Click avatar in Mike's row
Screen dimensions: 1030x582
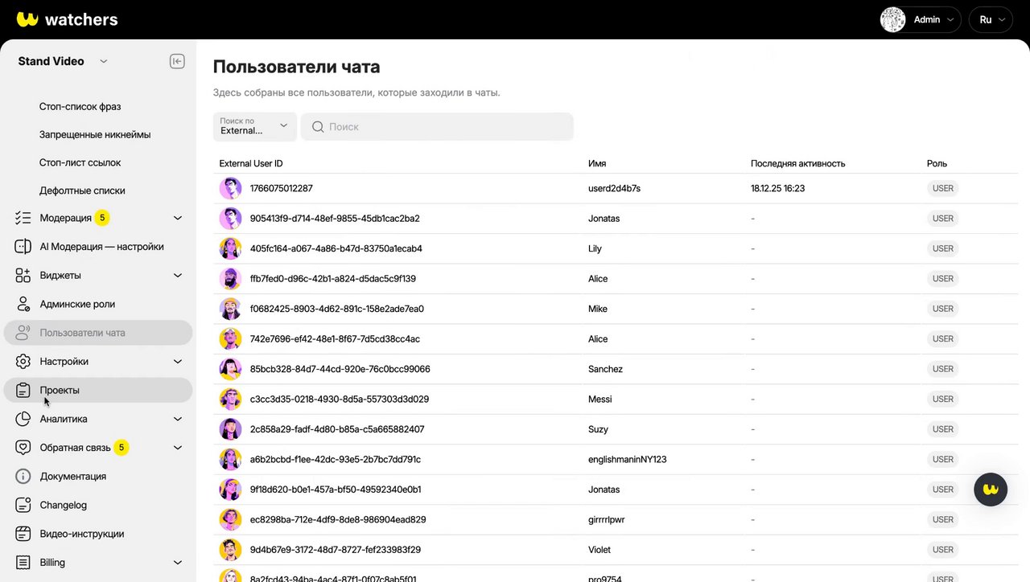pos(230,309)
